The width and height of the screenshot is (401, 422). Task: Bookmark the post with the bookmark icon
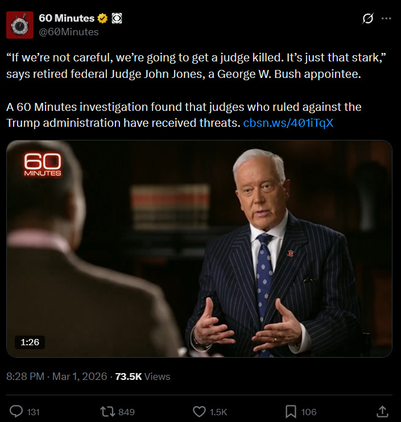pyautogui.click(x=291, y=412)
